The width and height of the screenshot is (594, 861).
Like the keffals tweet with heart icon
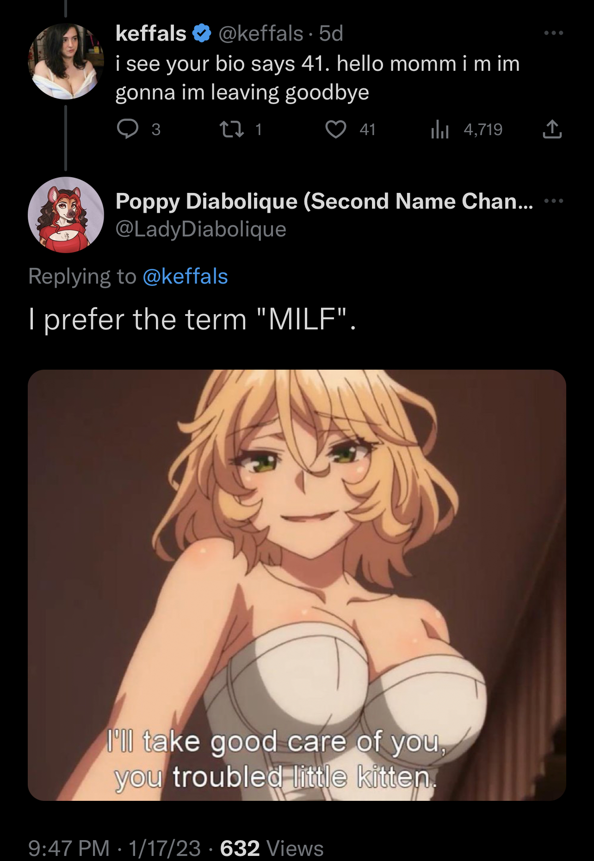(336, 129)
